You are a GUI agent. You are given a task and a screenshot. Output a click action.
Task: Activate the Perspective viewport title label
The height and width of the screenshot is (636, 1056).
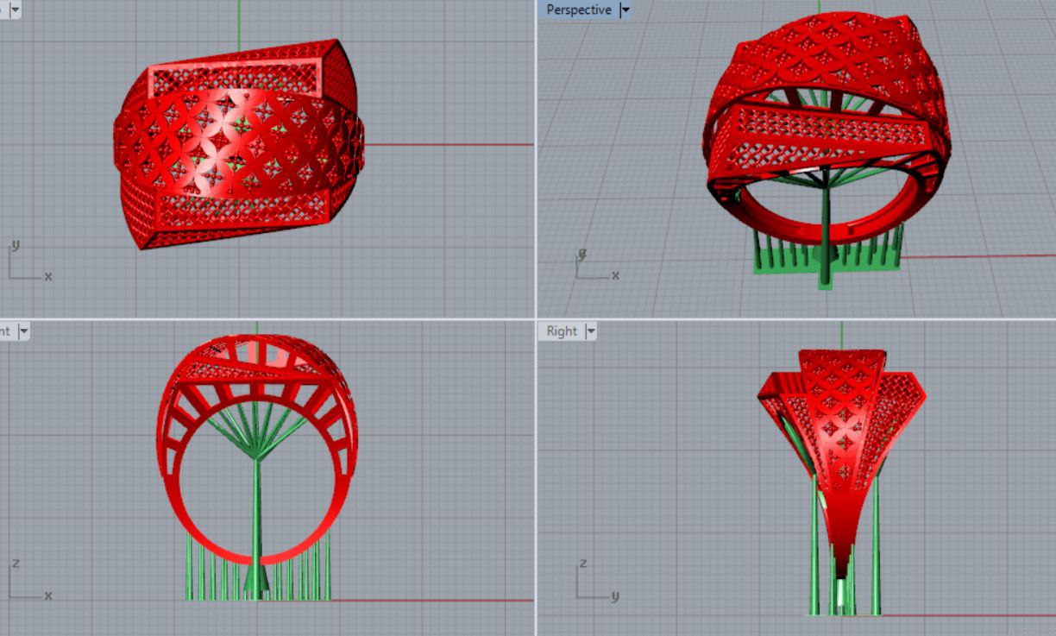click(x=578, y=10)
